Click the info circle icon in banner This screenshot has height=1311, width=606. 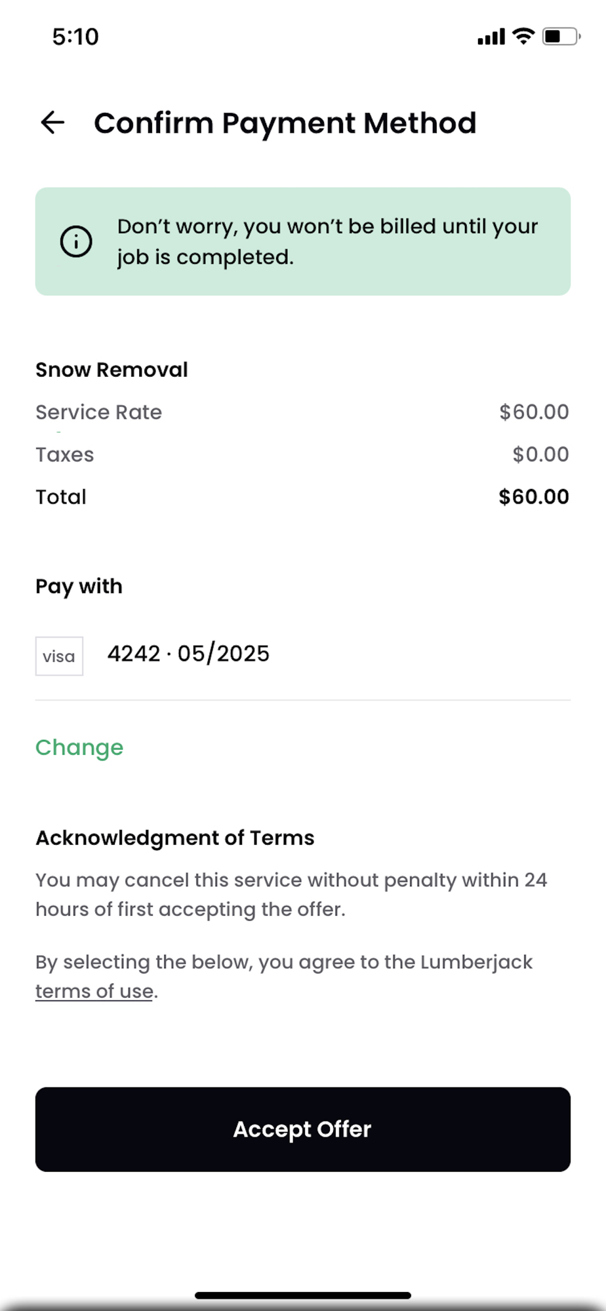[x=76, y=242]
